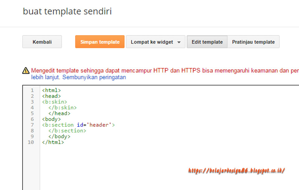Image resolution: width=299 pixels, height=190 pixels.
Task: Click the <head> tag on line 2
Action: [x=51, y=96]
